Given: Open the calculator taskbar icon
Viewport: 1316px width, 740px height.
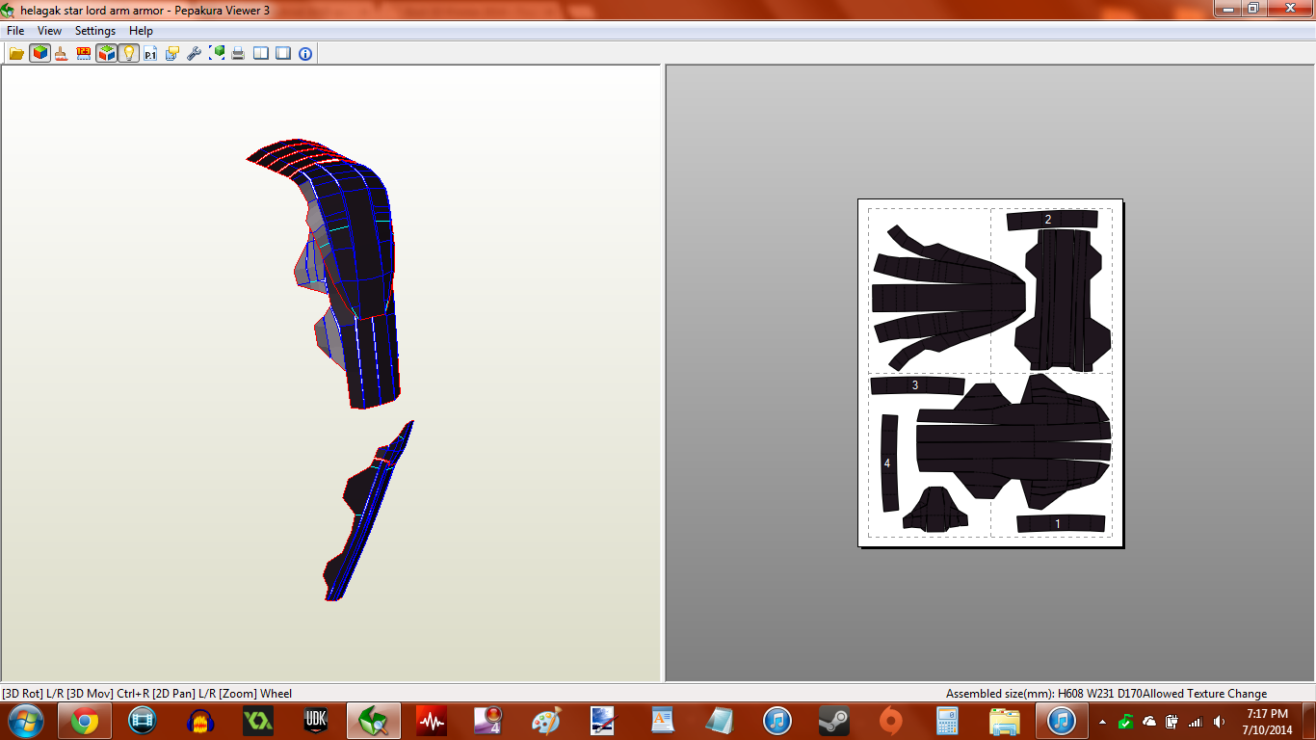Looking at the screenshot, I should pos(948,721).
